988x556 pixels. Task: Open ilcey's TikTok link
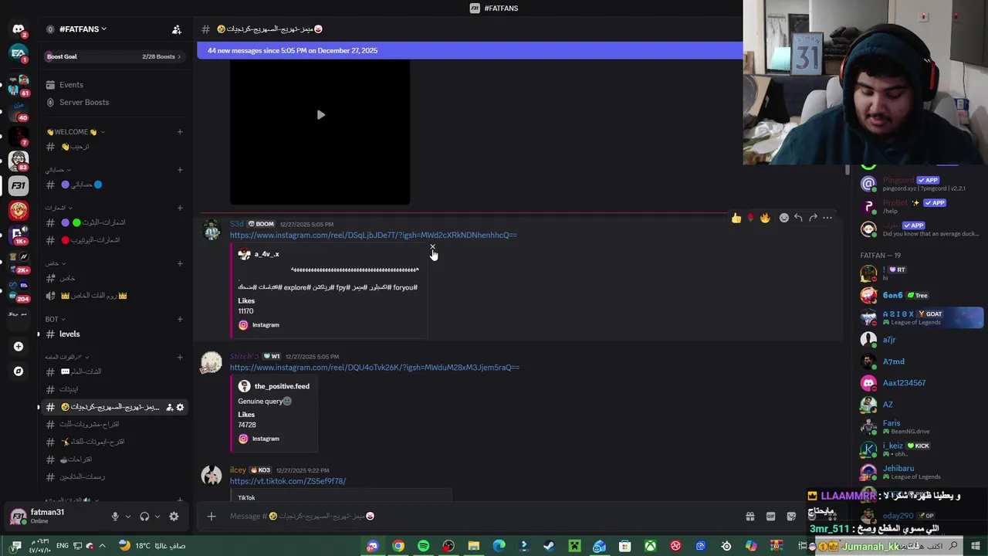tap(288, 481)
